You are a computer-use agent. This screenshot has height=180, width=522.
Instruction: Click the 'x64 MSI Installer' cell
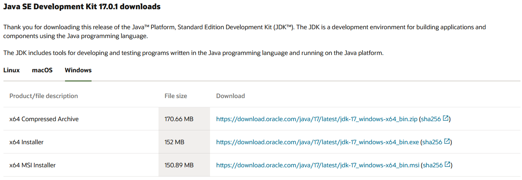pos(81,165)
